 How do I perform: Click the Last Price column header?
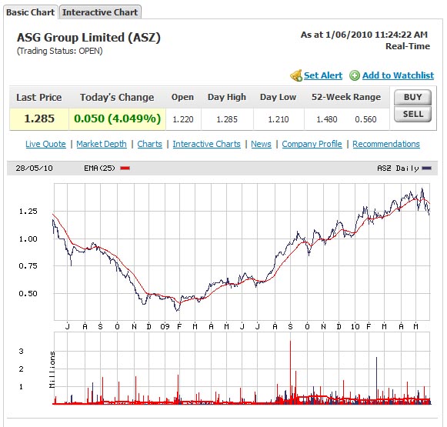39,97
